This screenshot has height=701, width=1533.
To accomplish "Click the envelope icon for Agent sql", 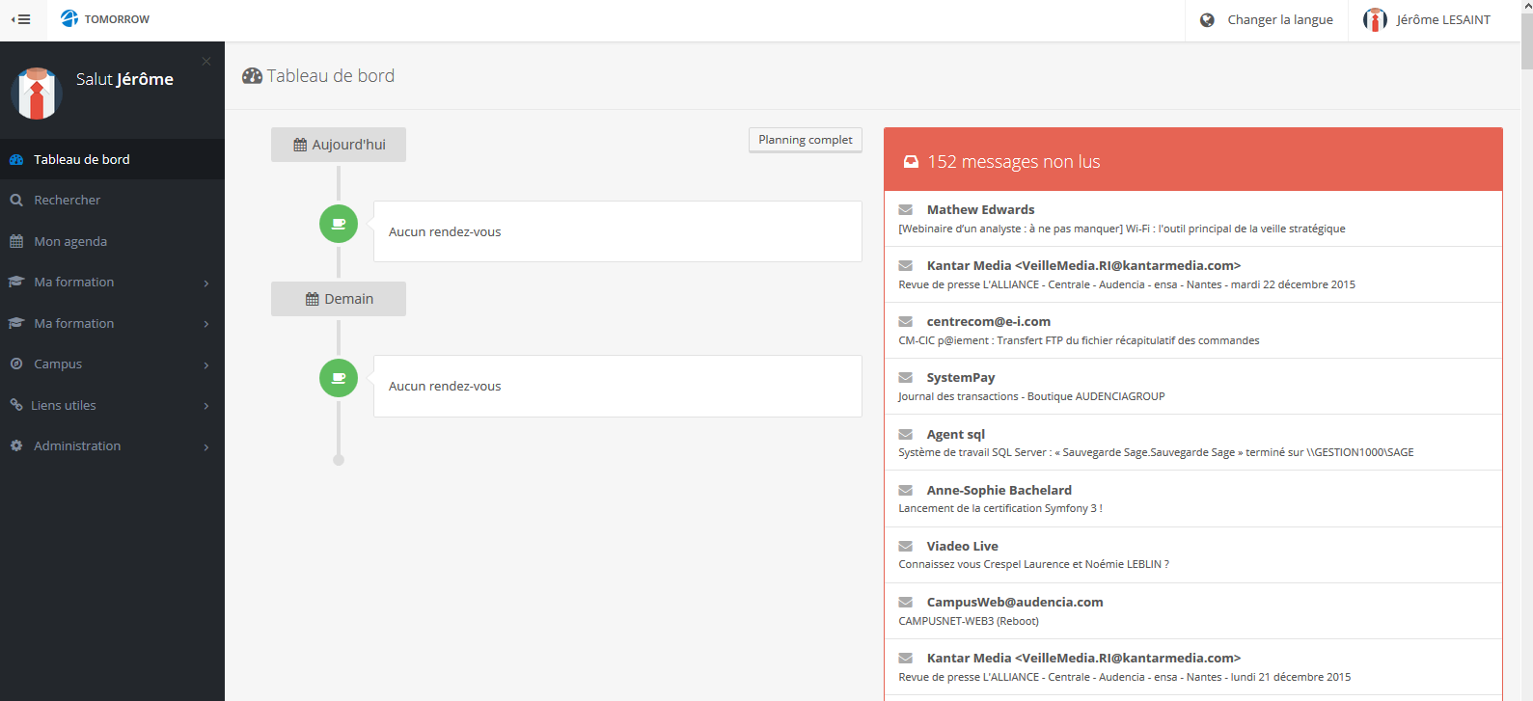I will coord(906,435).
